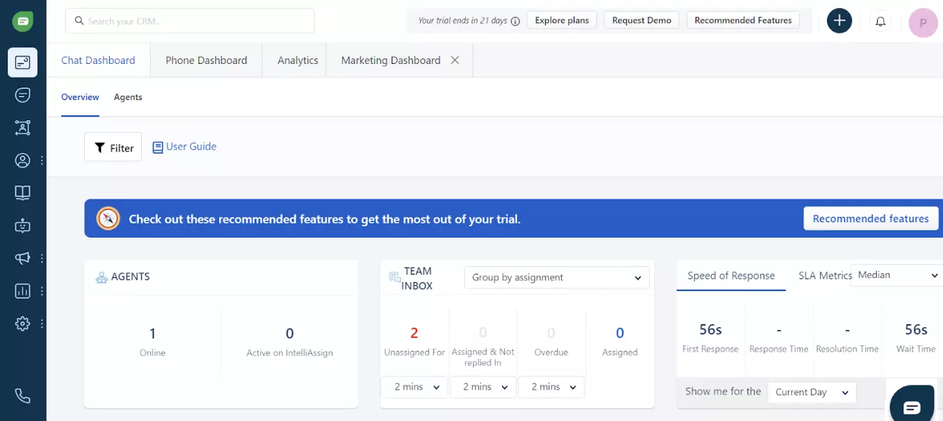
Task: Click the Freshworks logo at top of sidebar
Action: pyautogui.click(x=23, y=22)
